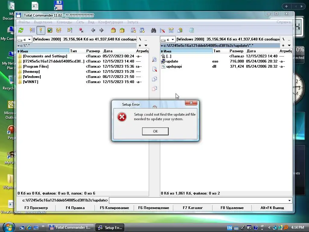Select [themexp] folder in left panel

83,72
